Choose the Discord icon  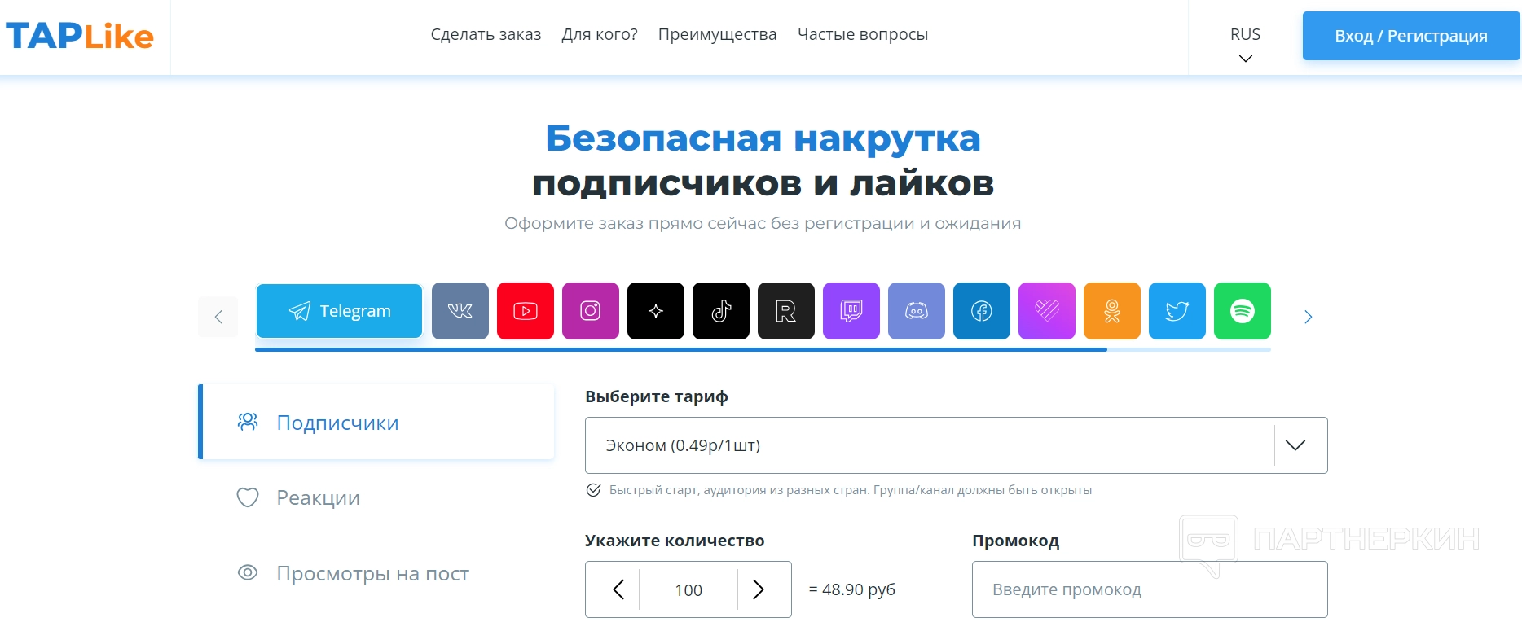(x=917, y=311)
